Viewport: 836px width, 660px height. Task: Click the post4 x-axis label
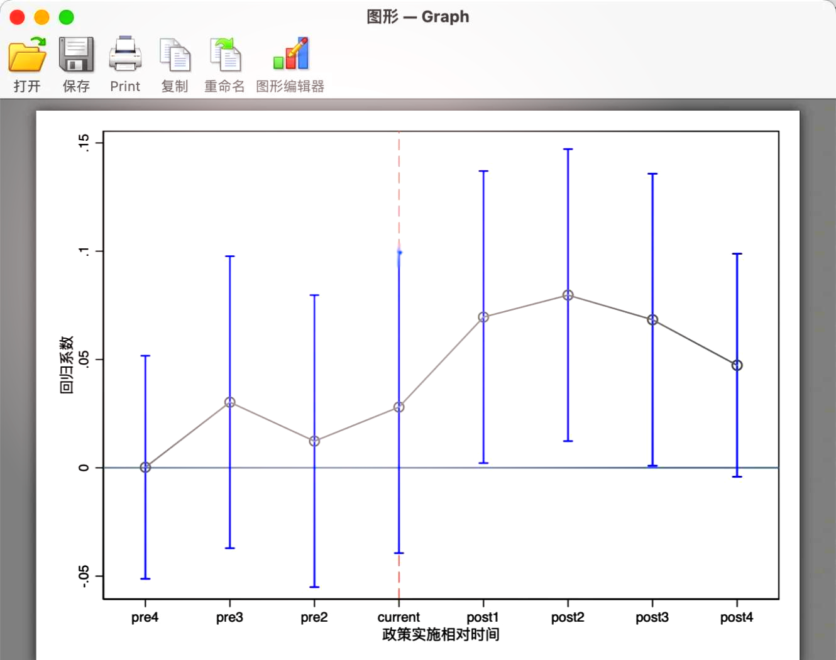737,617
